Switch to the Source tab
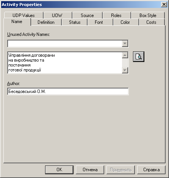 (x=87, y=15)
